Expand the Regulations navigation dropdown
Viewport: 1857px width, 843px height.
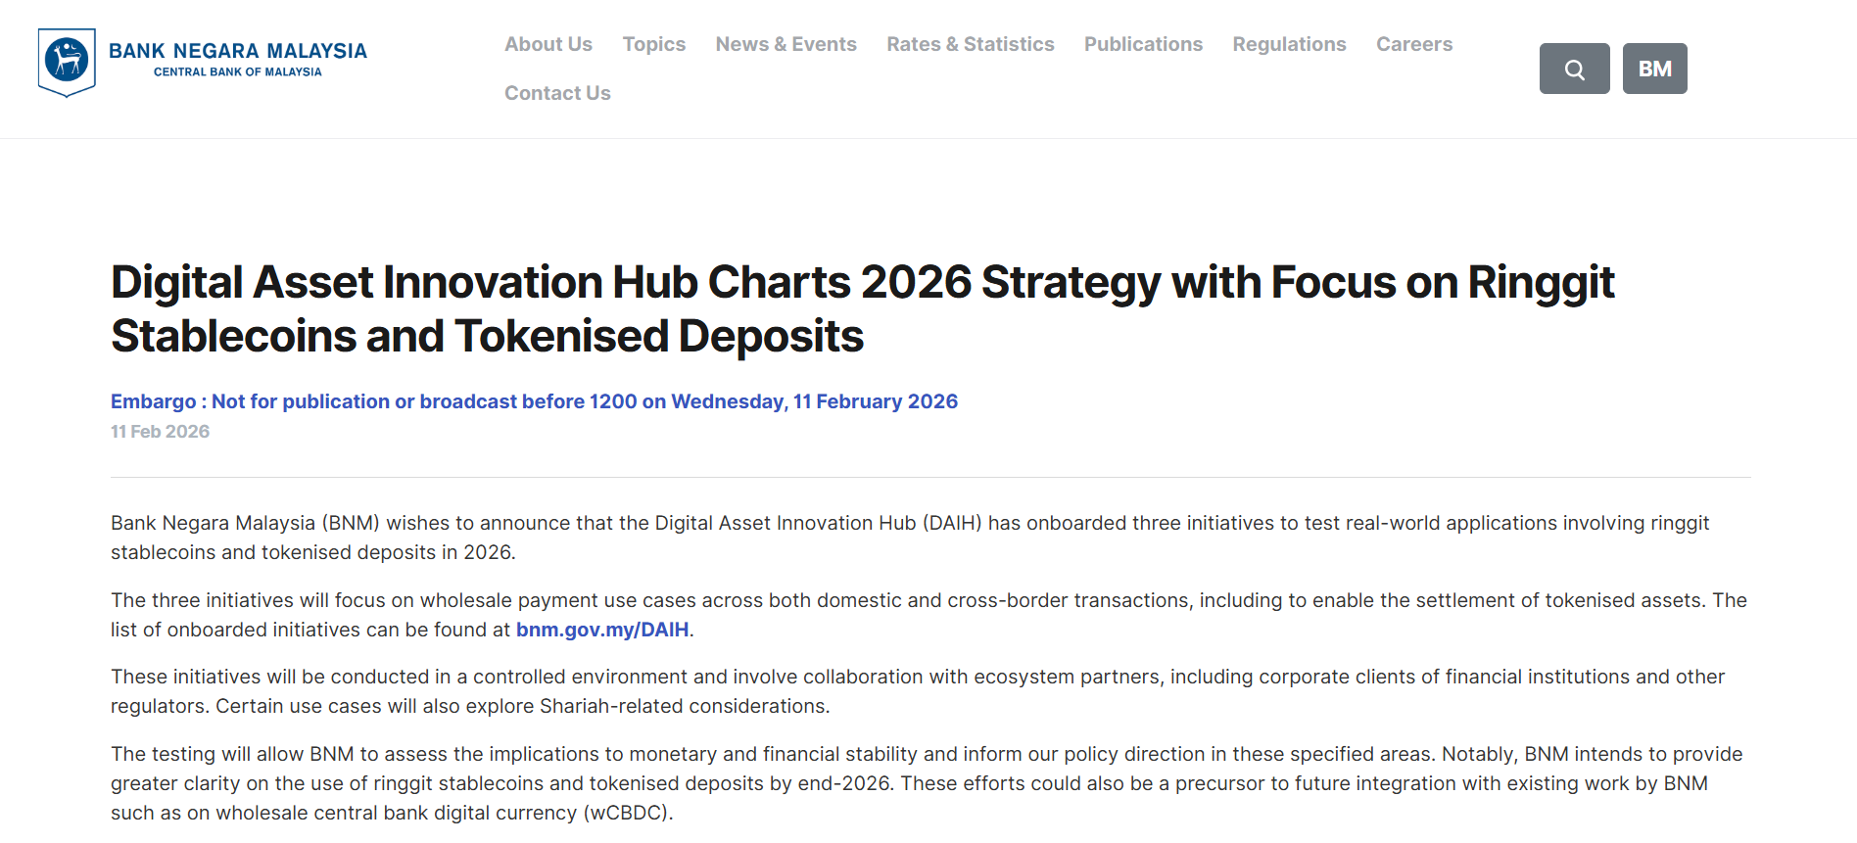point(1289,44)
